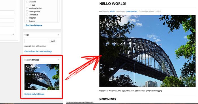This screenshot has height=104, width=198.
Task: Tick the broder category checkbox
Action: tap(27, 21)
